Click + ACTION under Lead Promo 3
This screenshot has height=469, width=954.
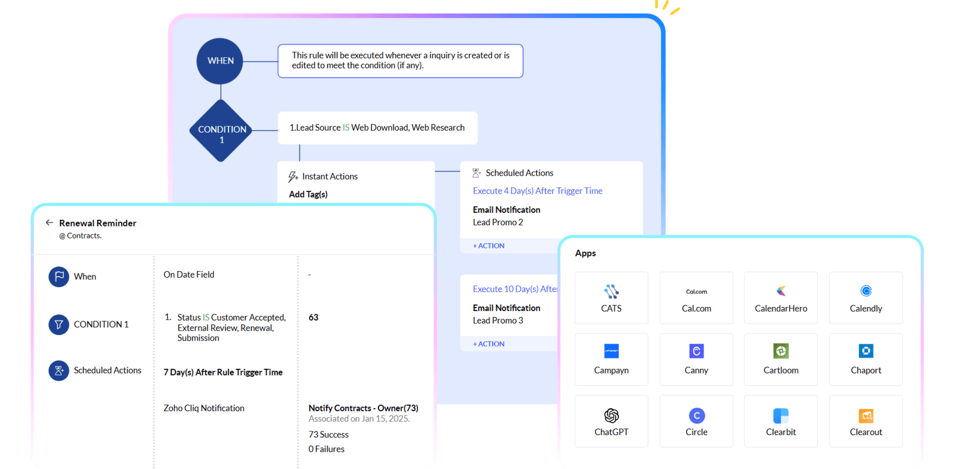coord(489,344)
